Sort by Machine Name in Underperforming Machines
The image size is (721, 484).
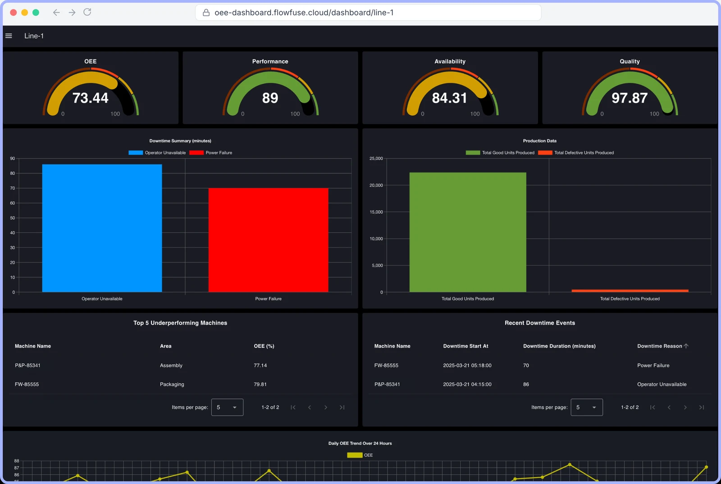(x=33, y=346)
